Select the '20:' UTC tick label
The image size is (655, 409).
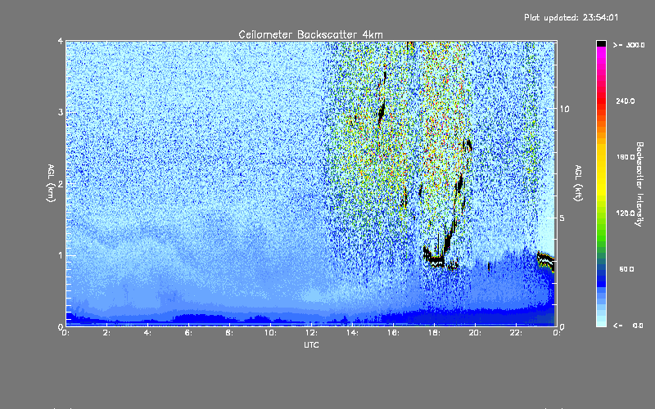point(475,333)
